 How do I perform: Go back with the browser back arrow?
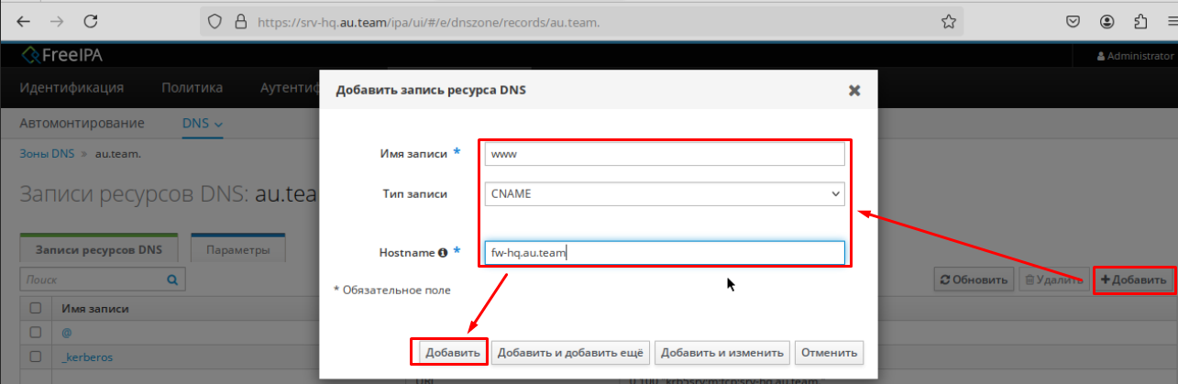point(22,20)
